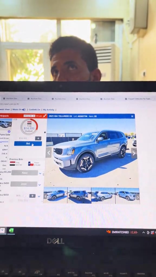Viewport: 156px width, 277px height.
Task: Click the icon at the right of the Telluride title bar
Action: click(132, 116)
